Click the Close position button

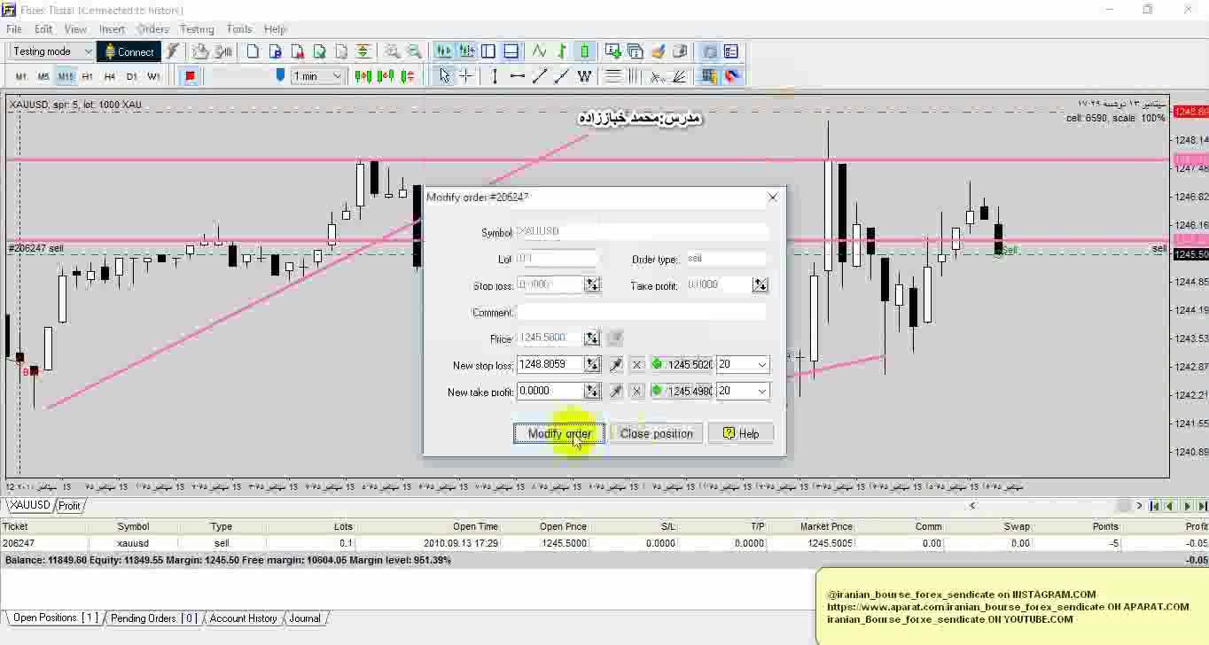point(656,433)
